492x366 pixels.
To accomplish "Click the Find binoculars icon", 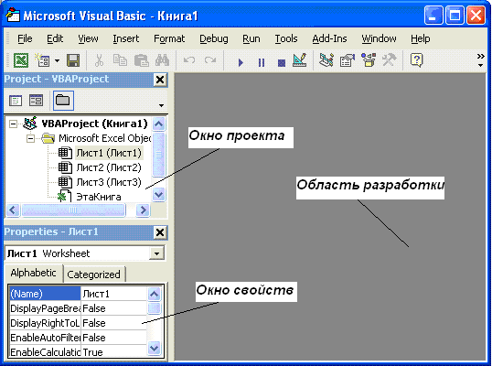I will 162,60.
